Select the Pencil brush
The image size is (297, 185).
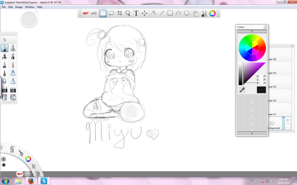click(x=5, y=48)
